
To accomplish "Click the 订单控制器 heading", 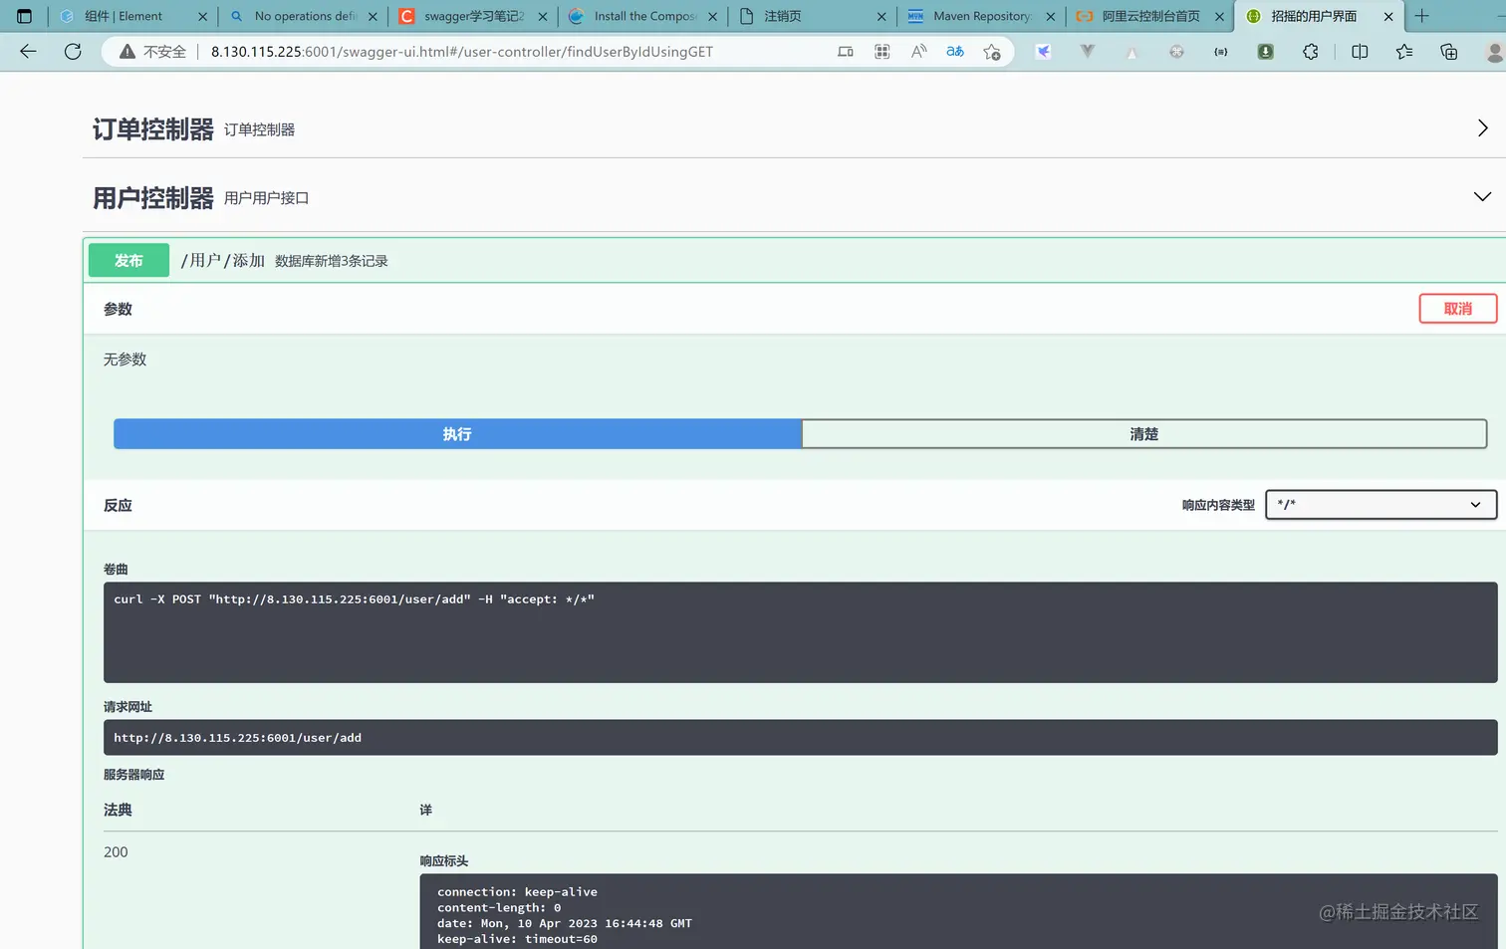I will click(153, 129).
